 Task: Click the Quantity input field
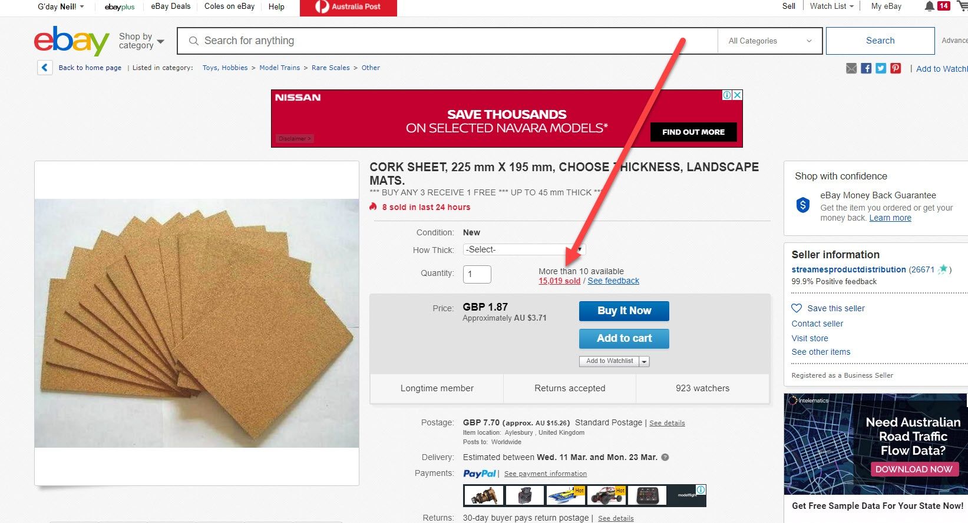(477, 274)
